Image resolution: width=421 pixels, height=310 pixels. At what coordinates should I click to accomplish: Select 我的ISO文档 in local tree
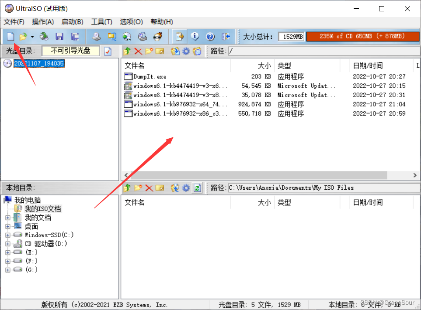(x=43, y=209)
